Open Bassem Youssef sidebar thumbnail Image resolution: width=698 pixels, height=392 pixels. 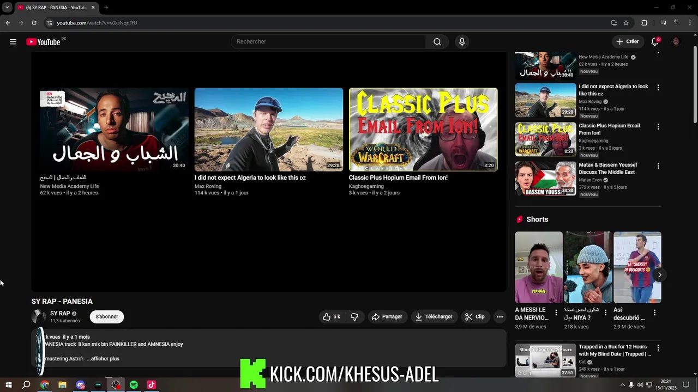[545, 179]
